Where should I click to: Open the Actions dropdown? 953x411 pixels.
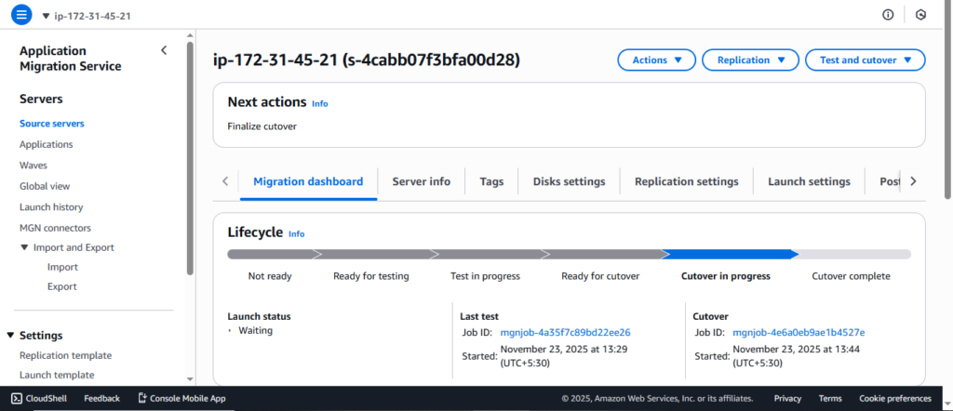(656, 60)
